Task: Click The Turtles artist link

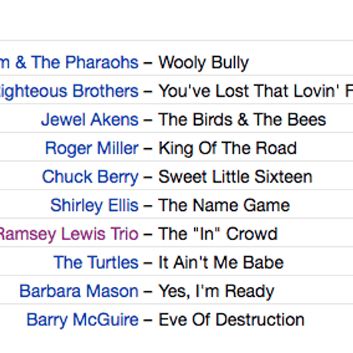Action: tap(96, 262)
